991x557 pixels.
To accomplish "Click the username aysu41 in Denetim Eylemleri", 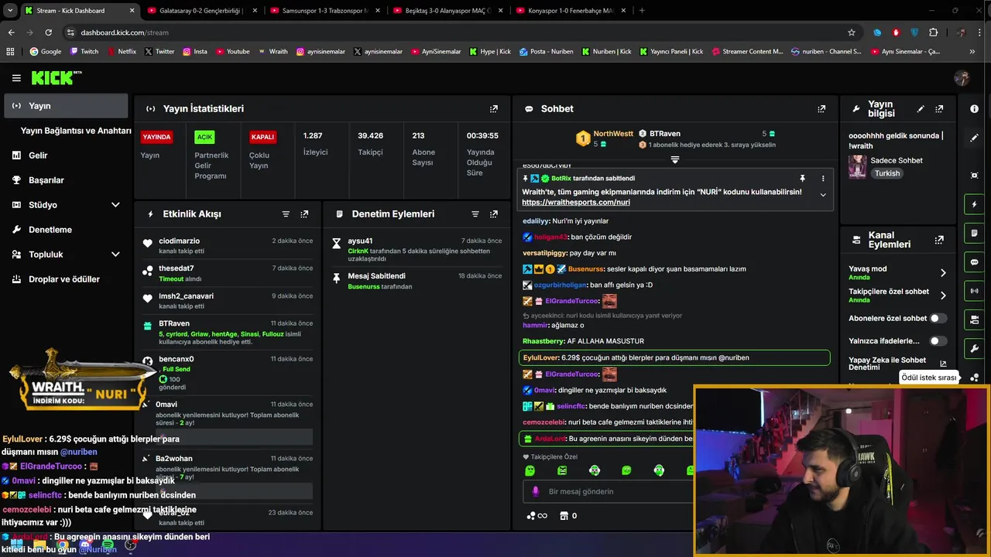I will point(360,241).
